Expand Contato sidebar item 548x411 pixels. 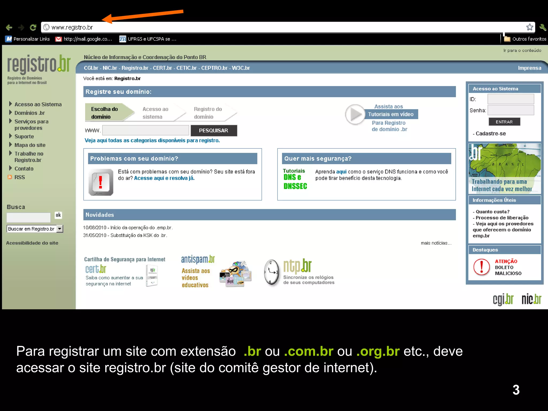pos(21,169)
